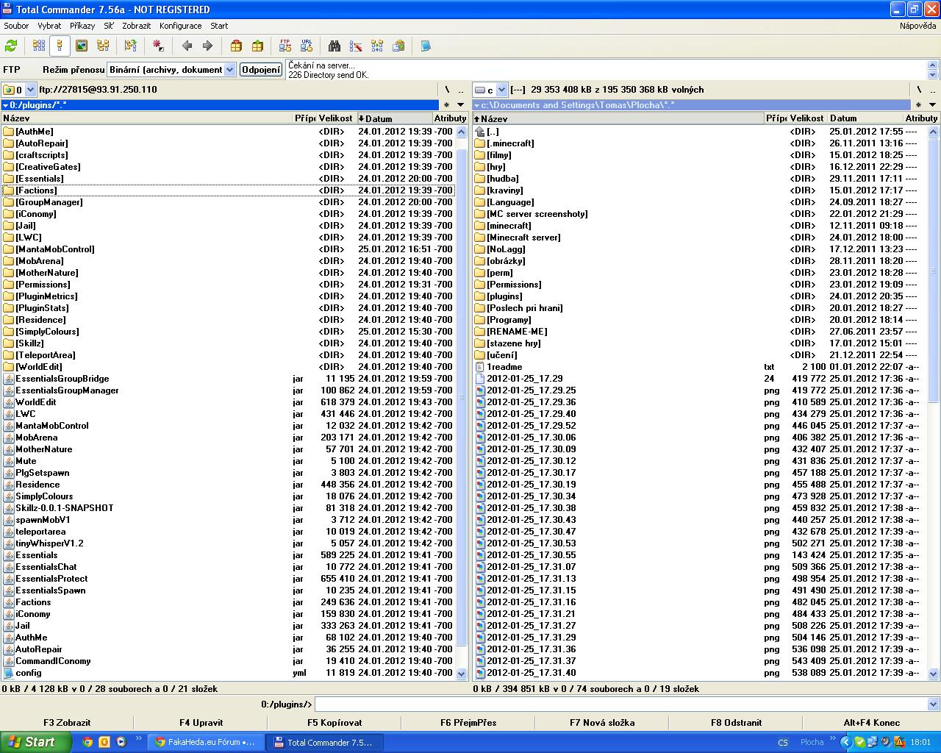
Task: Open file search binoculars icon
Action: (334, 46)
